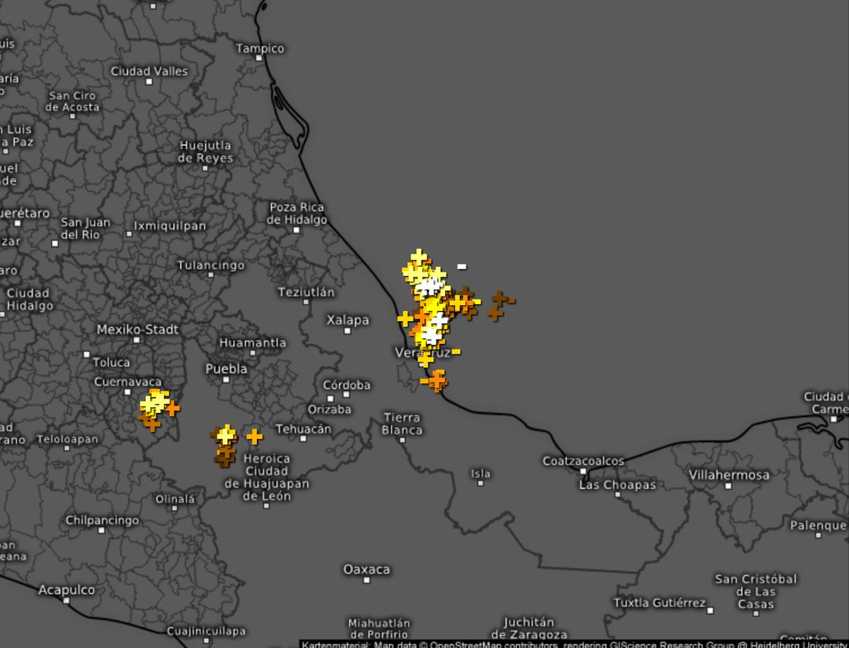Viewport: 849px width, 648px height.
Task: Click the dark brown lightning marker east of Veracruz
Action: pyautogui.click(x=499, y=300)
